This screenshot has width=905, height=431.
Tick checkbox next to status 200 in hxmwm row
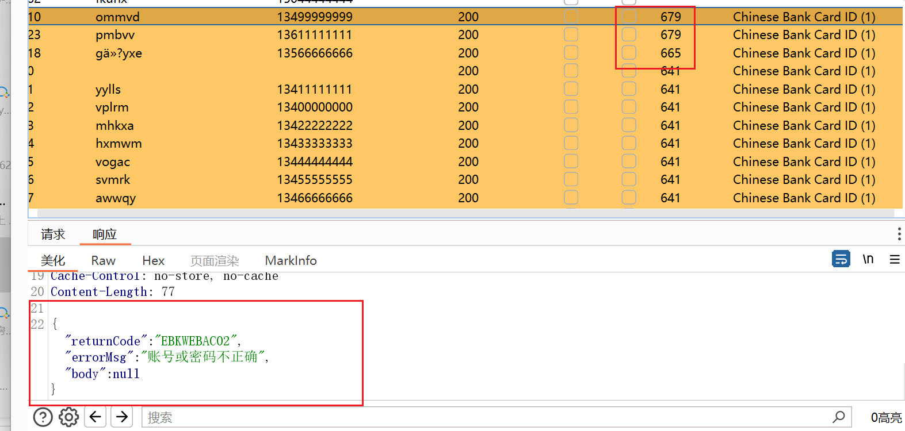(x=571, y=143)
